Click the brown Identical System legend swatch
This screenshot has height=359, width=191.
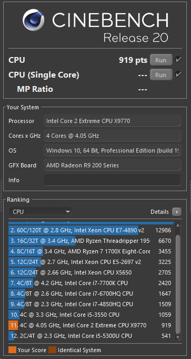(x=52, y=350)
